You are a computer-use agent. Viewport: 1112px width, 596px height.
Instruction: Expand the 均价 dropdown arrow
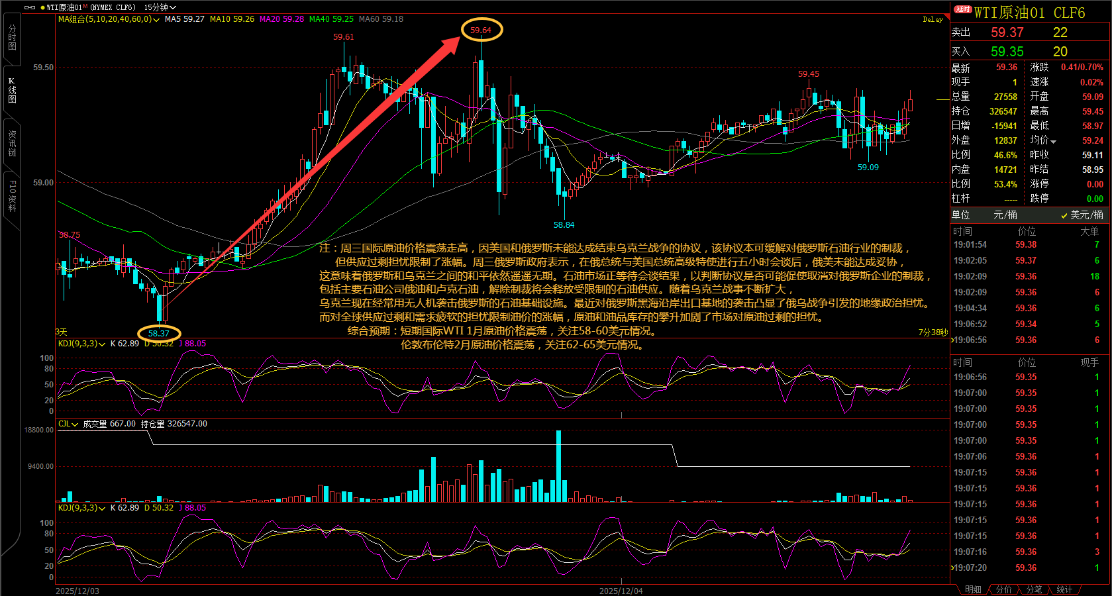(x=1054, y=141)
